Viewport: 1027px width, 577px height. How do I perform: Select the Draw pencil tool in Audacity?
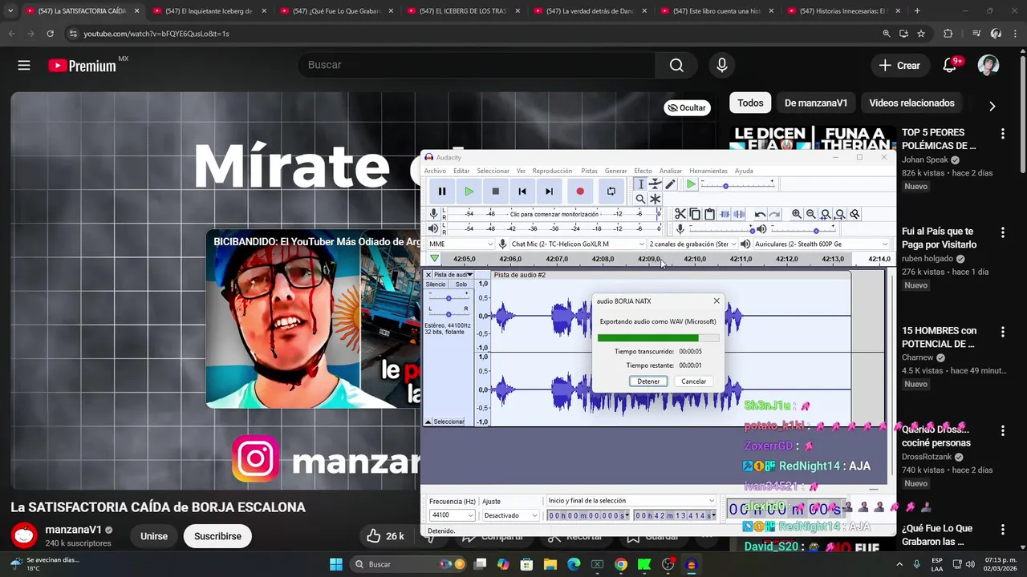[670, 184]
